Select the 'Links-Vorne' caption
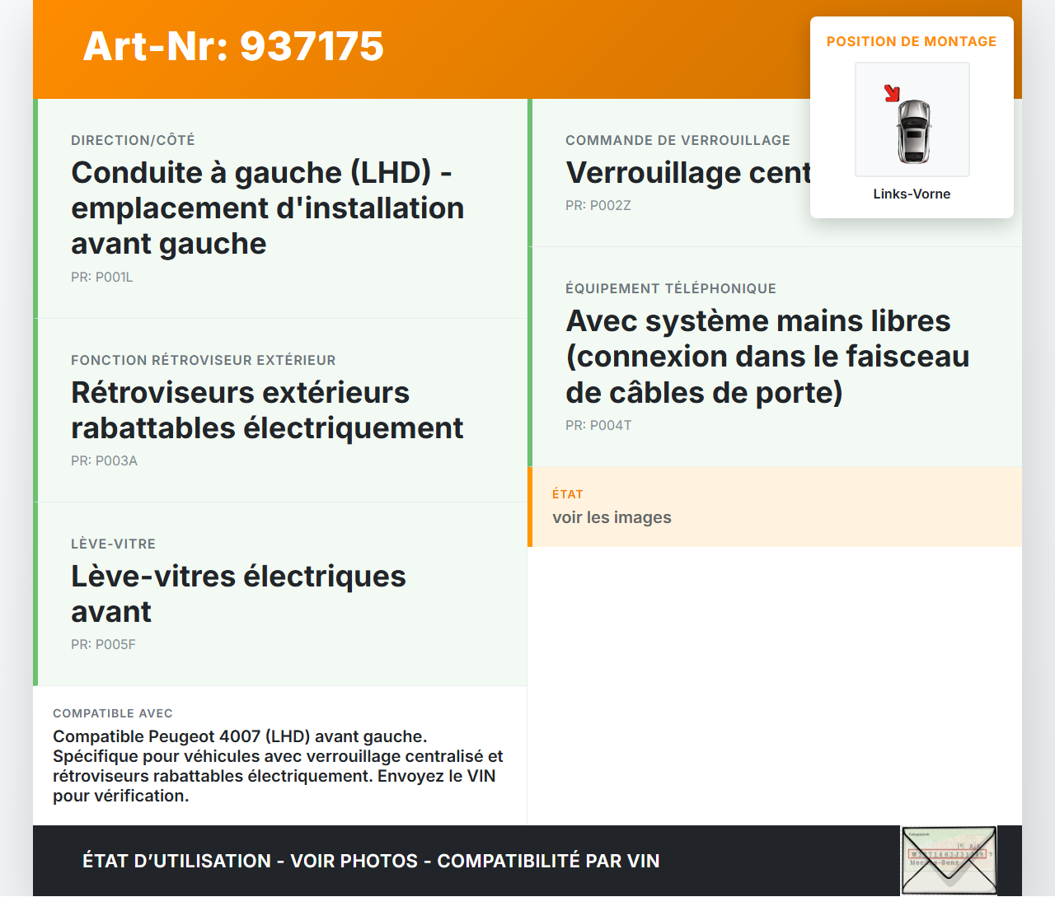The image size is (1055, 897). pos(912,194)
